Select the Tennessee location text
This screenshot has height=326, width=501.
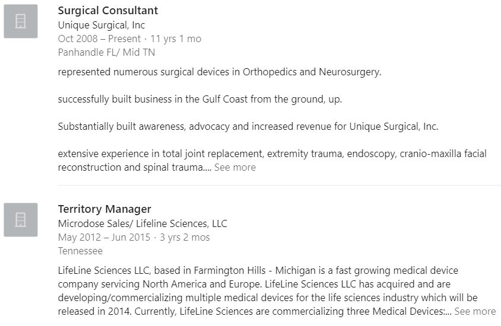pos(80,251)
